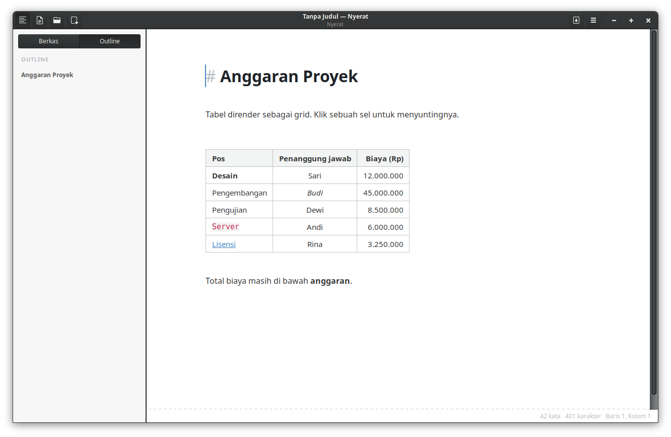The width and height of the screenshot is (671, 437).
Task: Click the Sari table cell
Action: [x=315, y=175]
